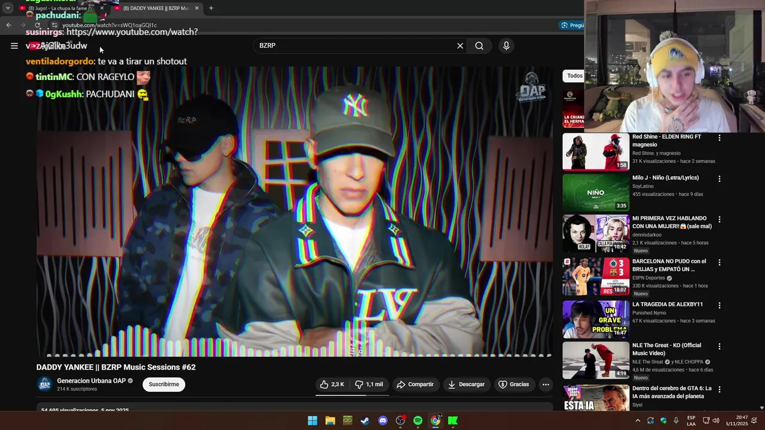Open the YouTube hamburger guide menu

click(x=14, y=45)
